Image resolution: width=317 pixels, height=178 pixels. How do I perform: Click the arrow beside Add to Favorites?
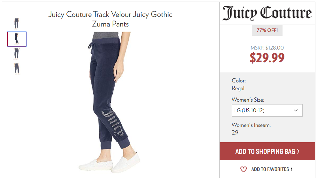pos(291,169)
